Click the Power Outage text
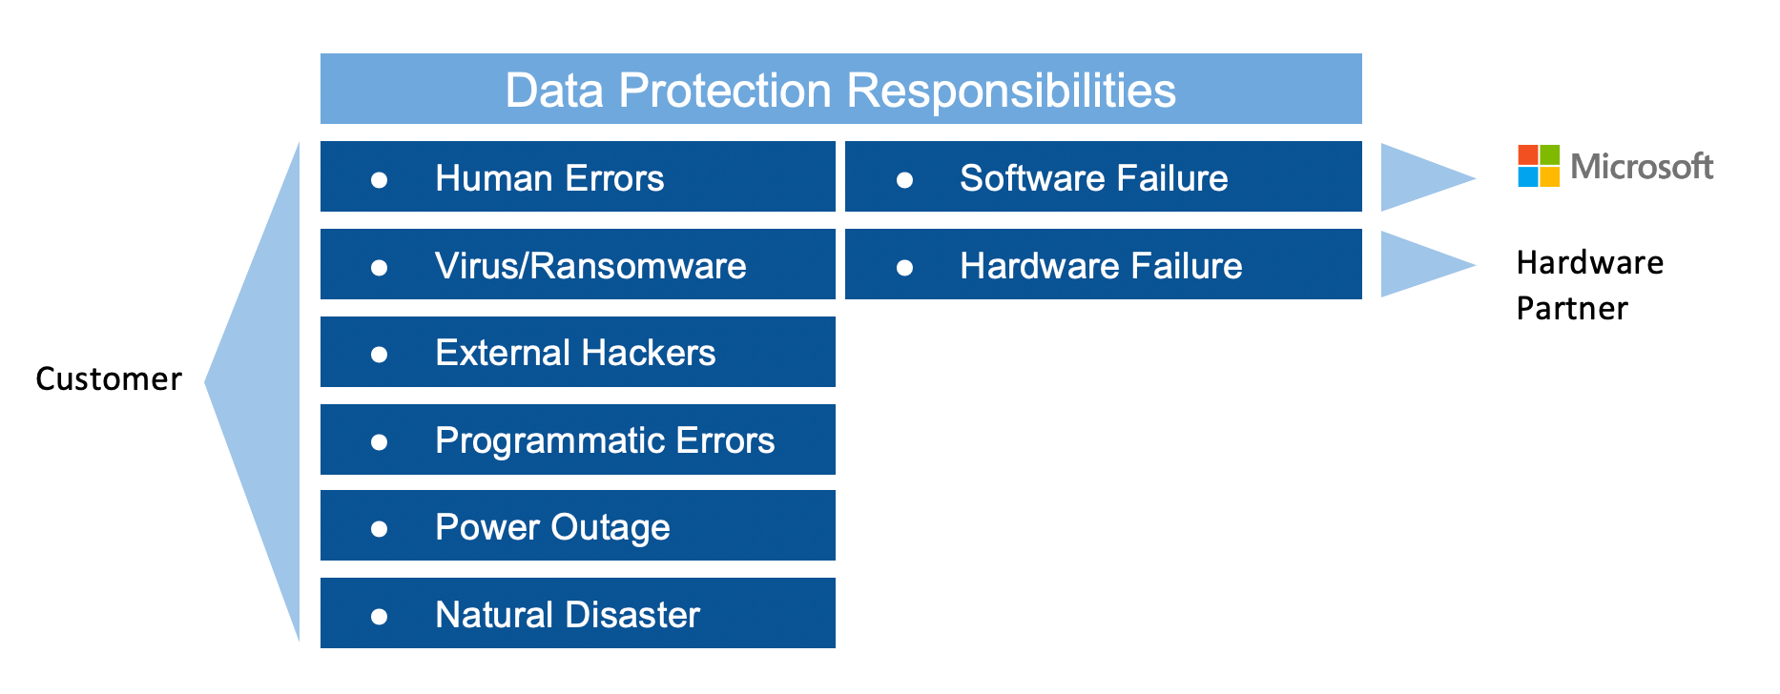1780x694 pixels. point(552,527)
